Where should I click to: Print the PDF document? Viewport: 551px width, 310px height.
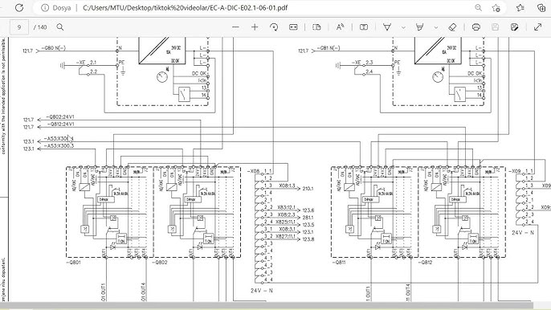[476, 27]
